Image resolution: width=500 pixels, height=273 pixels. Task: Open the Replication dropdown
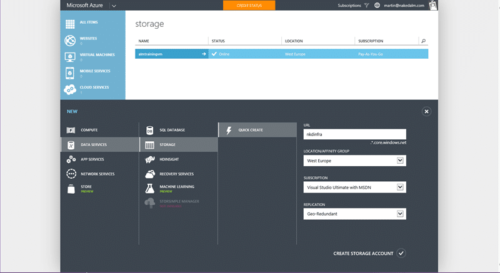[354, 214]
